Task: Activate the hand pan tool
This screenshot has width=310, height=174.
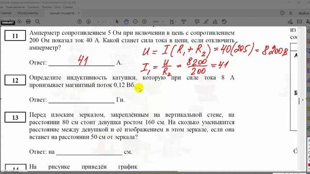Action: click(126, 22)
